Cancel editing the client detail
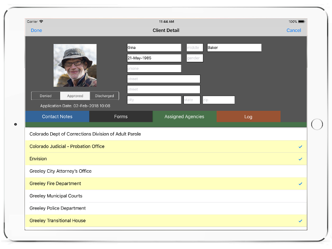This screenshot has width=332, height=249. [x=293, y=30]
